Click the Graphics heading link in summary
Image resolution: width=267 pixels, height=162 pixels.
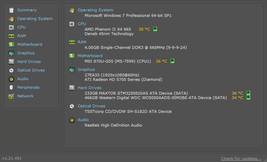pos(86,69)
